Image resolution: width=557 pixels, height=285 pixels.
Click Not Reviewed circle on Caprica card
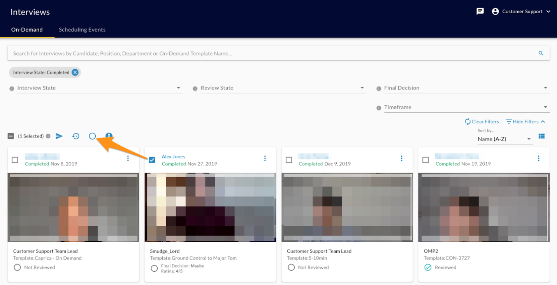pyautogui.click(x=17, y=267)
